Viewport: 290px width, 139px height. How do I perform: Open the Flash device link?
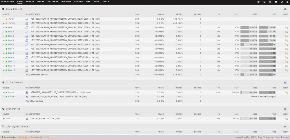click(x=8, y=119)
